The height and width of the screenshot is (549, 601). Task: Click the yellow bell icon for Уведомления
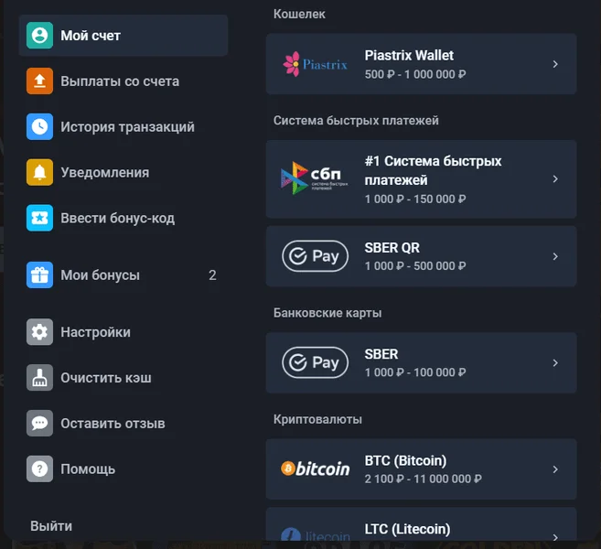[39, 172]
